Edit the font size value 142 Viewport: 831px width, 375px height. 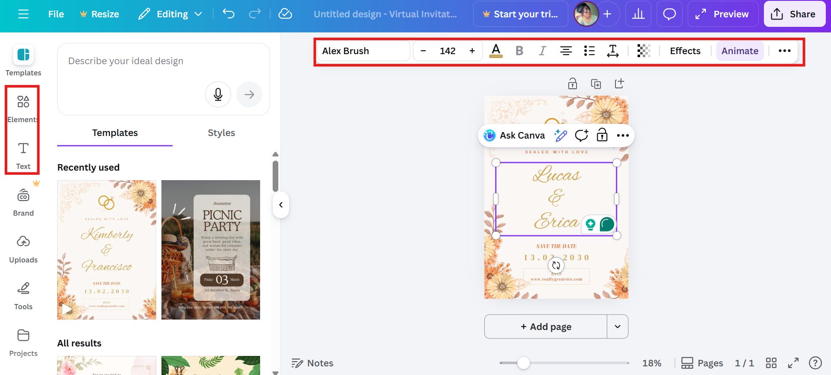(x=448, y=51)
